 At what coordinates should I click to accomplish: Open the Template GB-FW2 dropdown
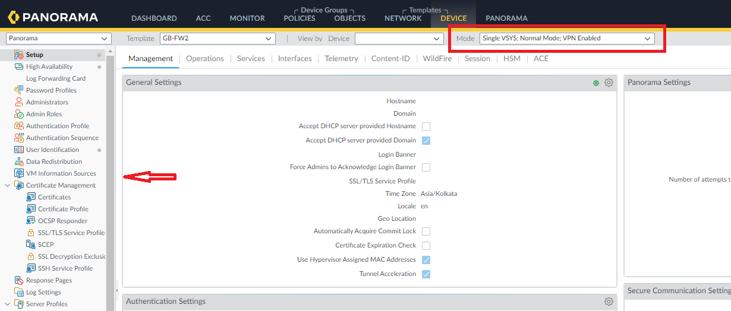tap(218, 39)
